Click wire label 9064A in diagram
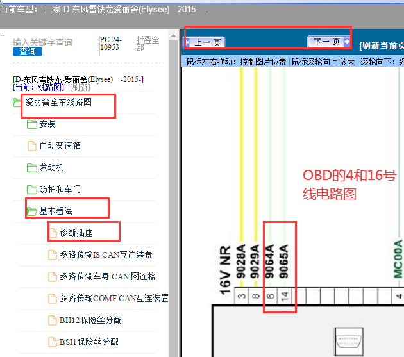Image resolution: width=404 pixels, height=357 pixels. coord(269,262)
